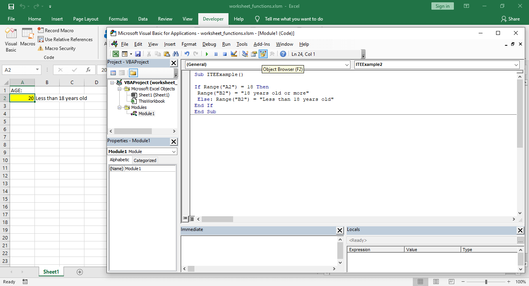The height and width of the screenshot is (286, 529).
Task: Click the blue Help question mark icon
Action: point(283,54)
